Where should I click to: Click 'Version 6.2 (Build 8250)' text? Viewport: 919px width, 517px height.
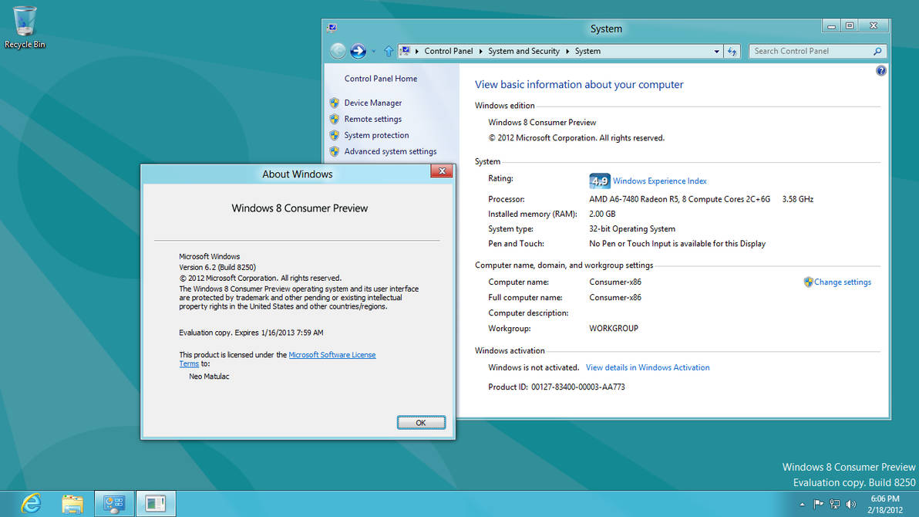[217, 267]
